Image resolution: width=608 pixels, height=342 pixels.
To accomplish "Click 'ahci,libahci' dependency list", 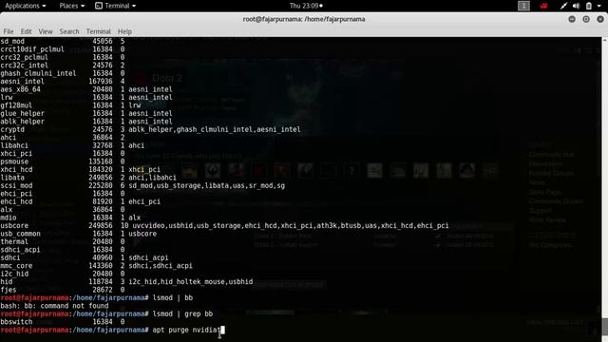I will pos(152,178).
